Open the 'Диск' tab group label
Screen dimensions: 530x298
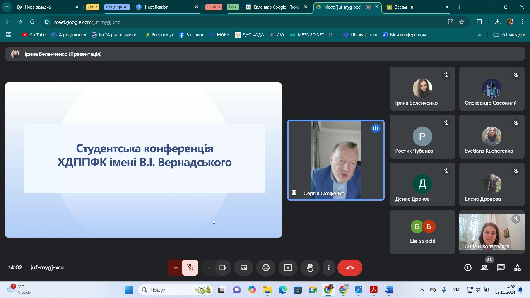click(x=92, y=7)
